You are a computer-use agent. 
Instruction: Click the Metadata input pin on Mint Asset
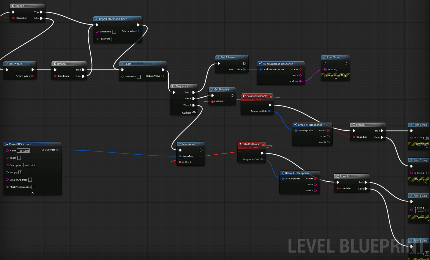coord(181,156)
